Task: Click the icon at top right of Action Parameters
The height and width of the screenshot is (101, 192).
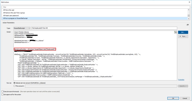Action: [x=188, y=25]
